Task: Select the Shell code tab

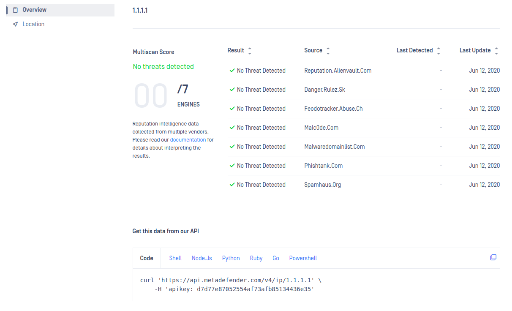Action: point(175,258)
